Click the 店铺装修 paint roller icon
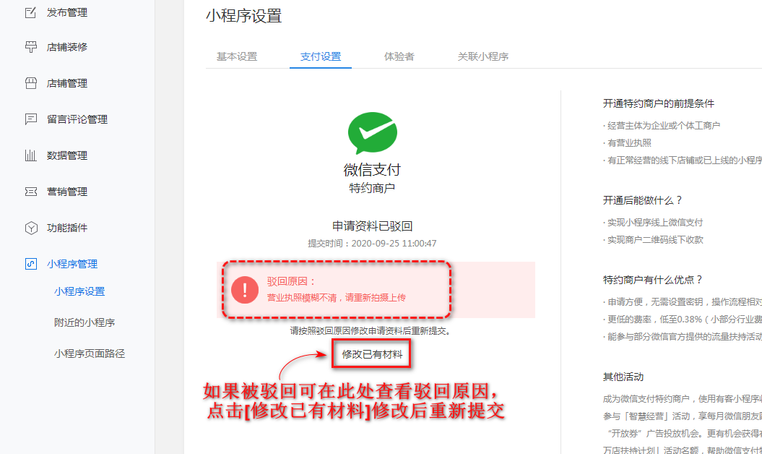762x454 pixels. [x=30, y=47]
